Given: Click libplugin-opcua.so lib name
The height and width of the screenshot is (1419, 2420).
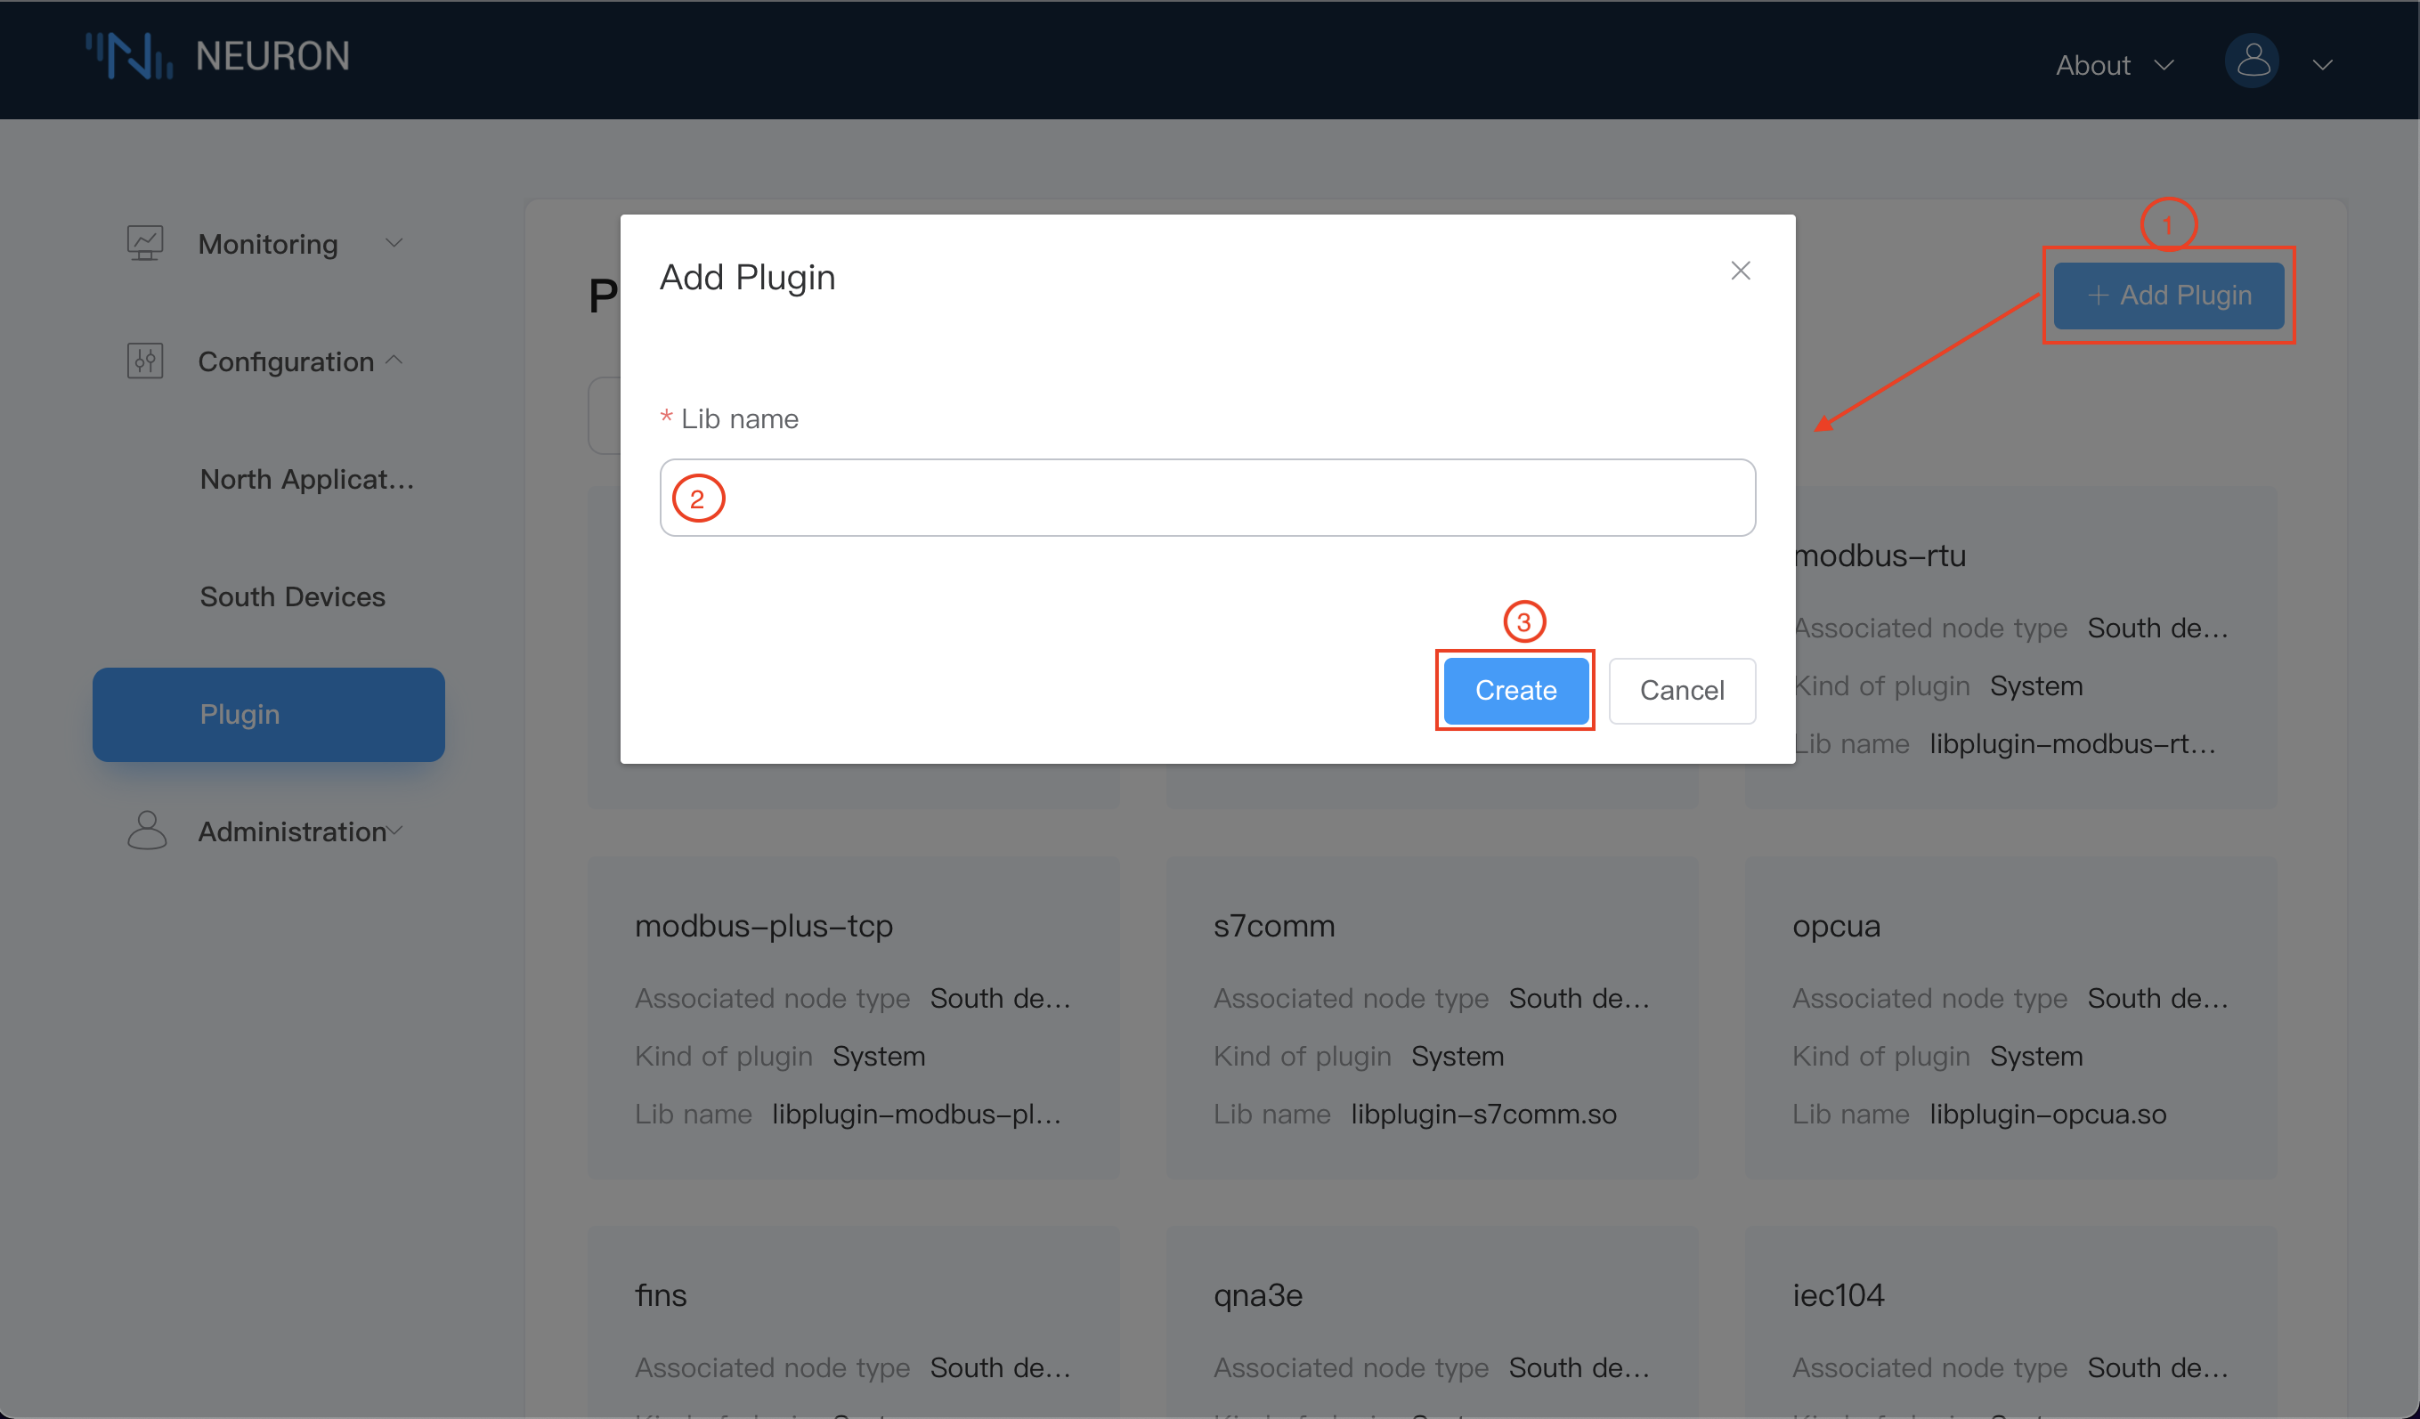Looking at the screenshot, I should (x=2049, y=1114).
